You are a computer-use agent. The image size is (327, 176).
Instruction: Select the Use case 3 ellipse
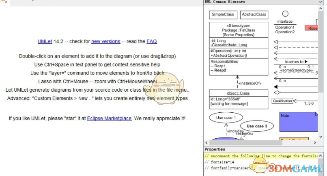257,126
